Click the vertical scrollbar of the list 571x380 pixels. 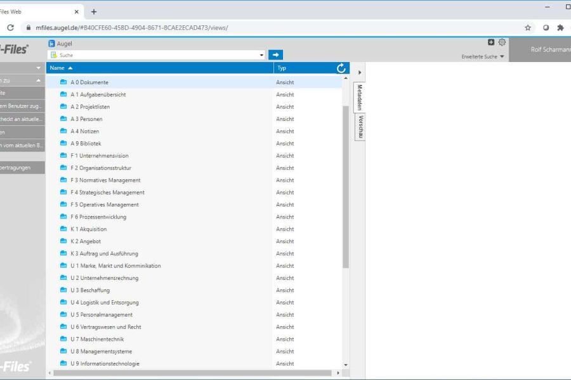pos(346,190)
